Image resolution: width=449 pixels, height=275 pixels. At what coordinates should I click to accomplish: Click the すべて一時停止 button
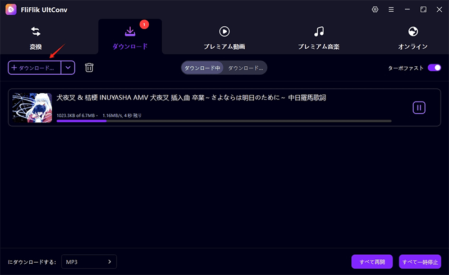pyautogui.click(x=420, y=262)
